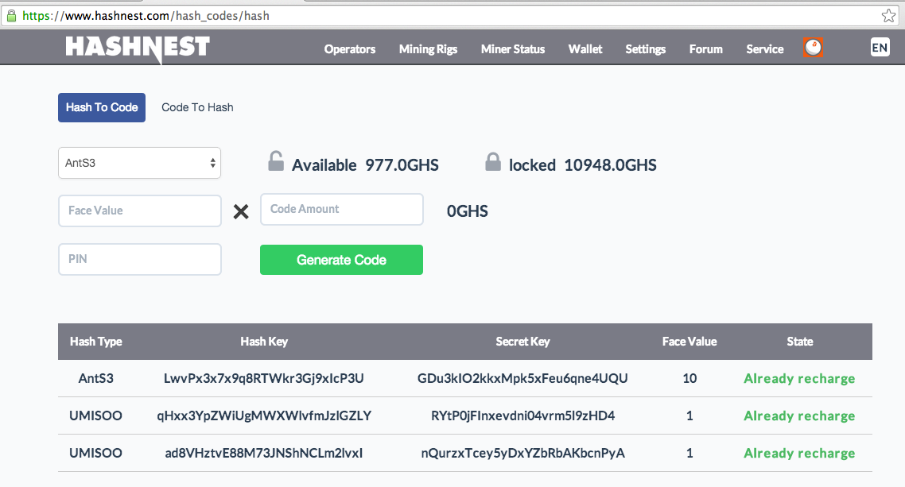Screen dimensions: 905x487
Task: Open Mining Rigs in the navigation bar
Action: click(429, 49)
